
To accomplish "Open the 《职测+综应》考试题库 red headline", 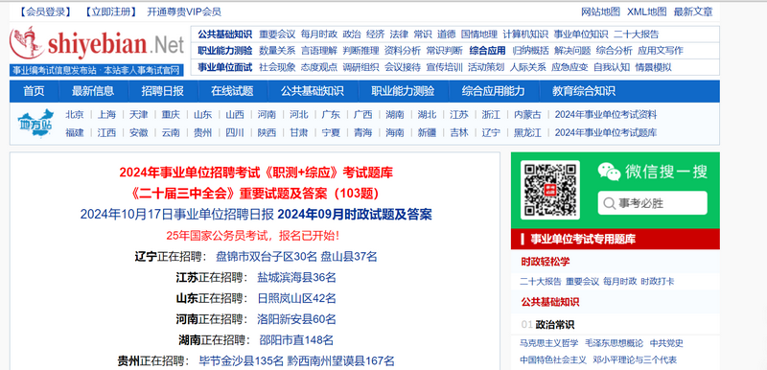I will tap(256, 173).
